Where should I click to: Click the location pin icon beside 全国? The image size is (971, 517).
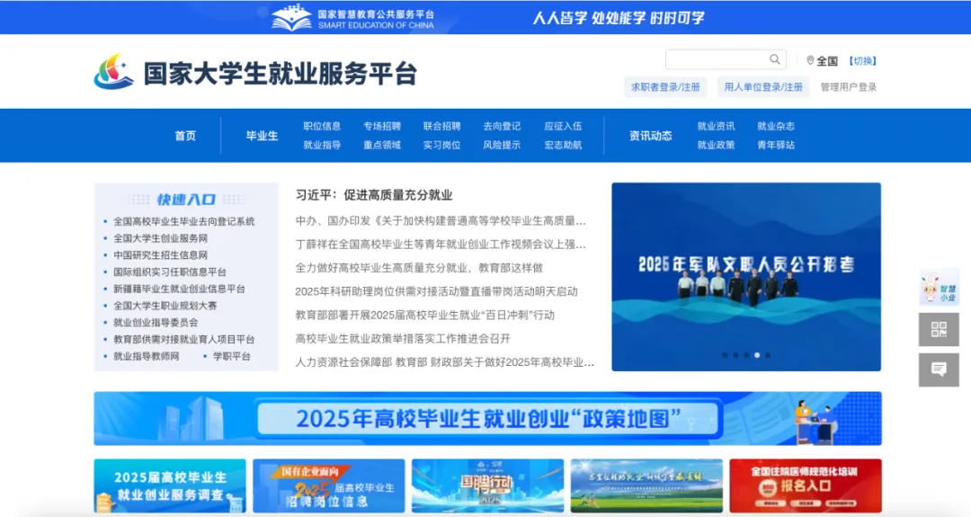pos(810,60)
